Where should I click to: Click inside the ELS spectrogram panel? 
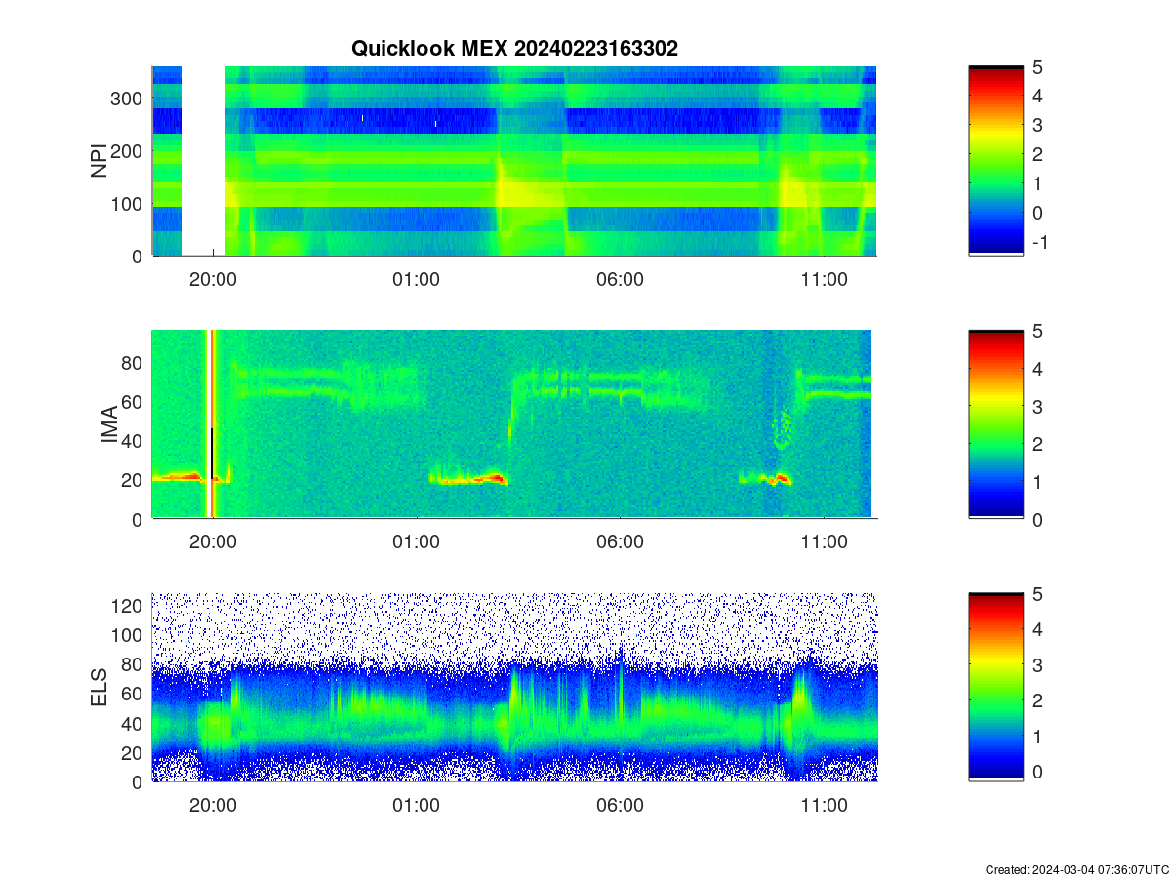pos(514,688)
